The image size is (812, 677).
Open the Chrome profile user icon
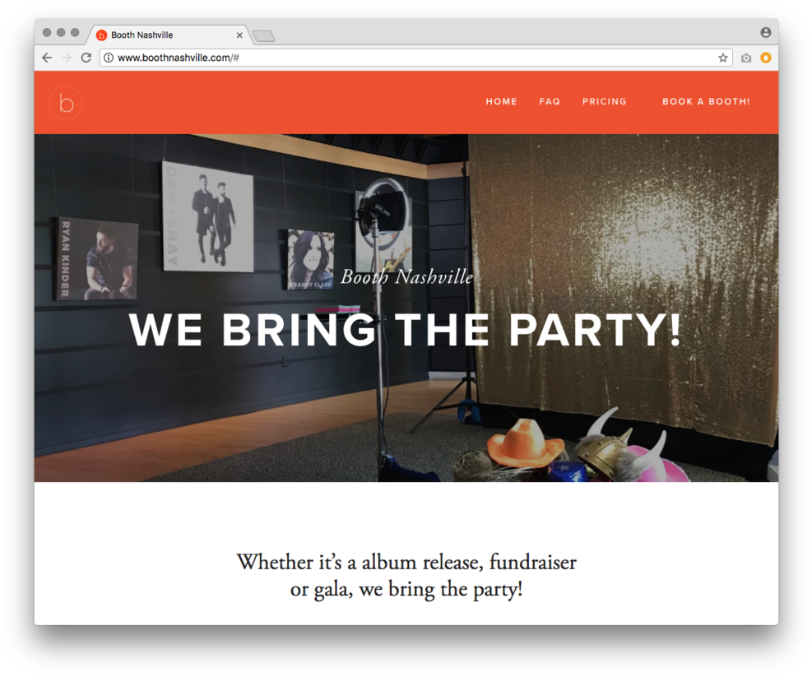point(765,33)
